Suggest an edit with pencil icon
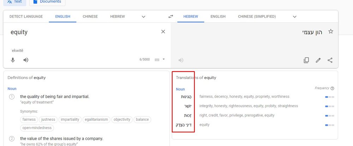Viewport: 353px width, 146px height. [318, 60]
